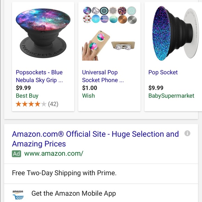Open Popsockets - Blue Nebula Sky Grip link

tap(39, 76)
